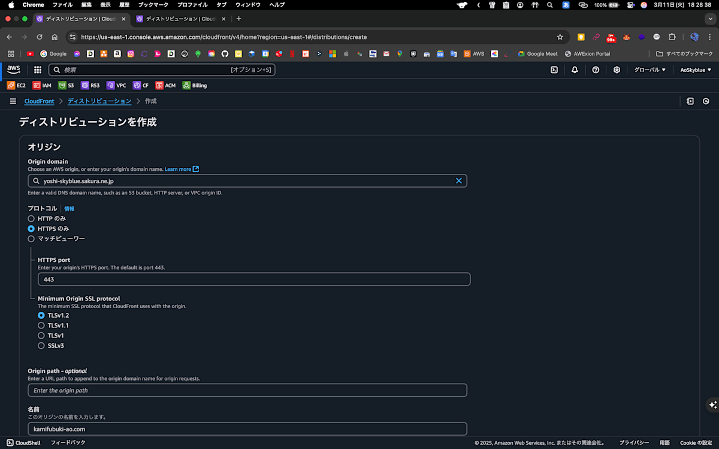Open AWS notifications bell
Screen dimensions: 719x449
[575, 70]
